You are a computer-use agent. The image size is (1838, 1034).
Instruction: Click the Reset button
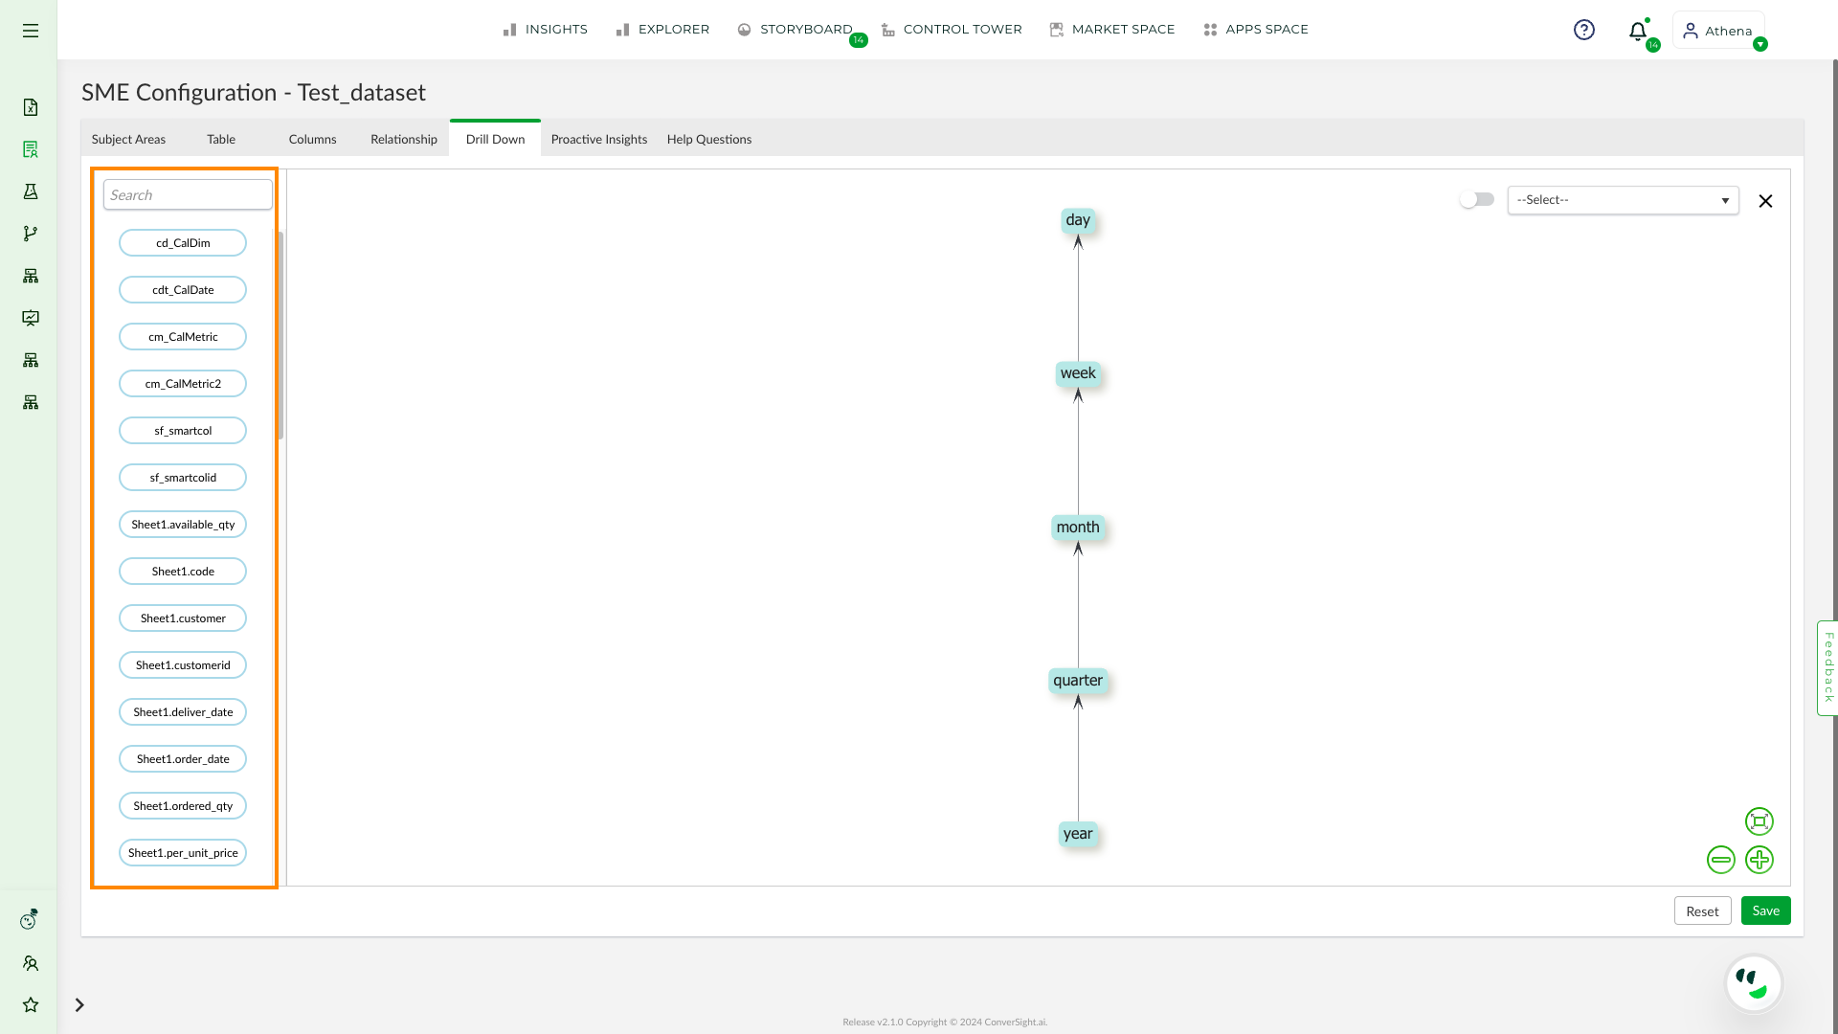1702,911
